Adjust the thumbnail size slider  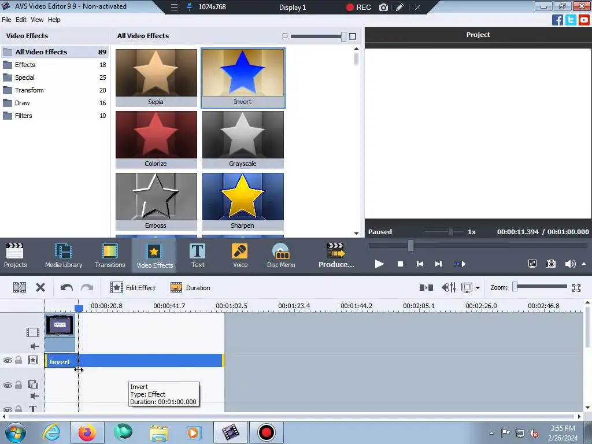point(343,36)
